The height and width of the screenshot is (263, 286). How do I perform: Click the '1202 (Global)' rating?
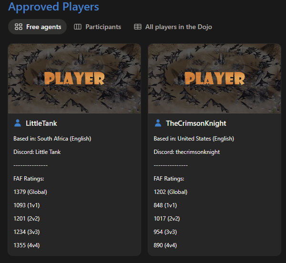(171, 192)
